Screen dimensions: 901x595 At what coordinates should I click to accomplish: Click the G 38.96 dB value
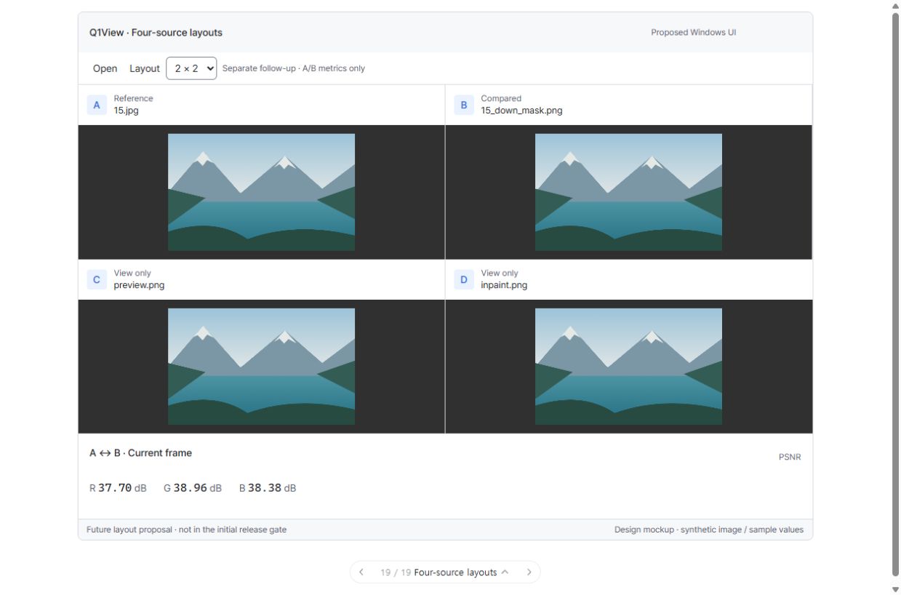193,488
